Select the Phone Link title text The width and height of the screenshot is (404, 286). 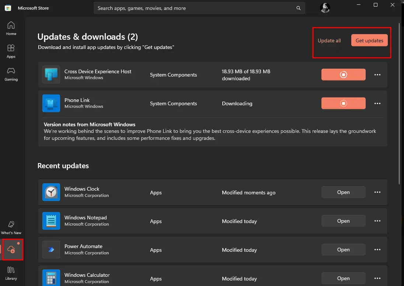pyautogui.click(x=77, y=100)
